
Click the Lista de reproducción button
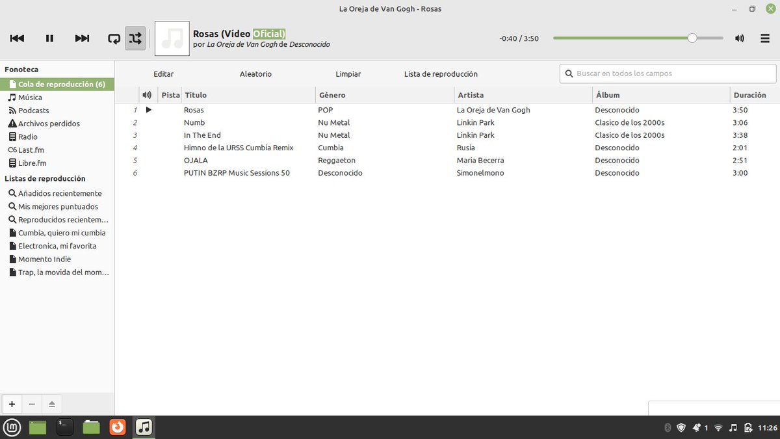(441, 74)
